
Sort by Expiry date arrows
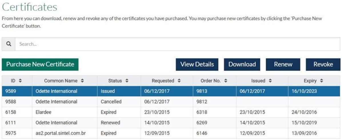321,81
